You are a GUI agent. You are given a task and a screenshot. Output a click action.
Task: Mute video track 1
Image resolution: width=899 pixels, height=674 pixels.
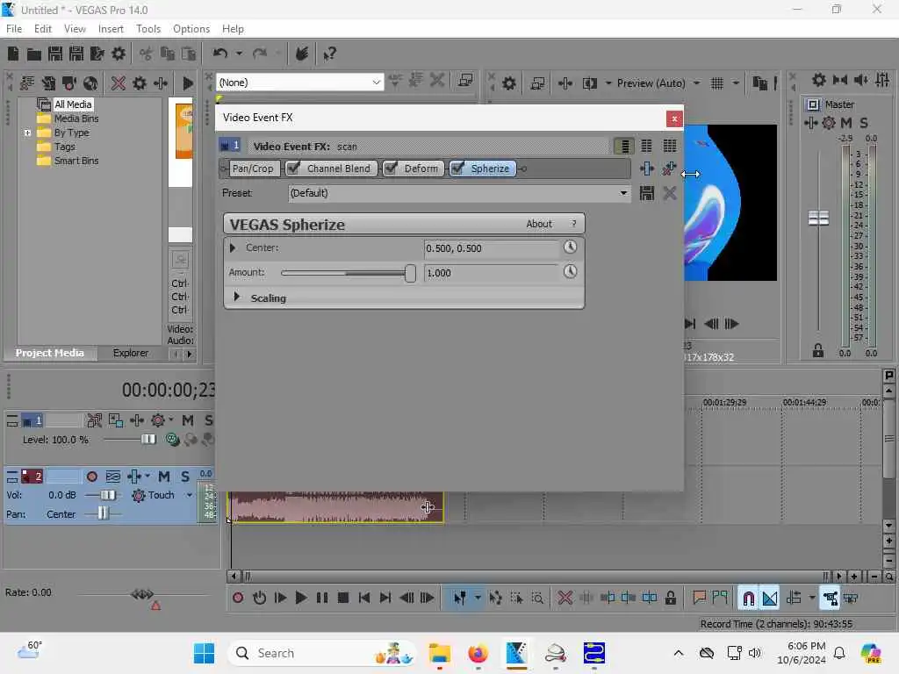tap(188, 420)
